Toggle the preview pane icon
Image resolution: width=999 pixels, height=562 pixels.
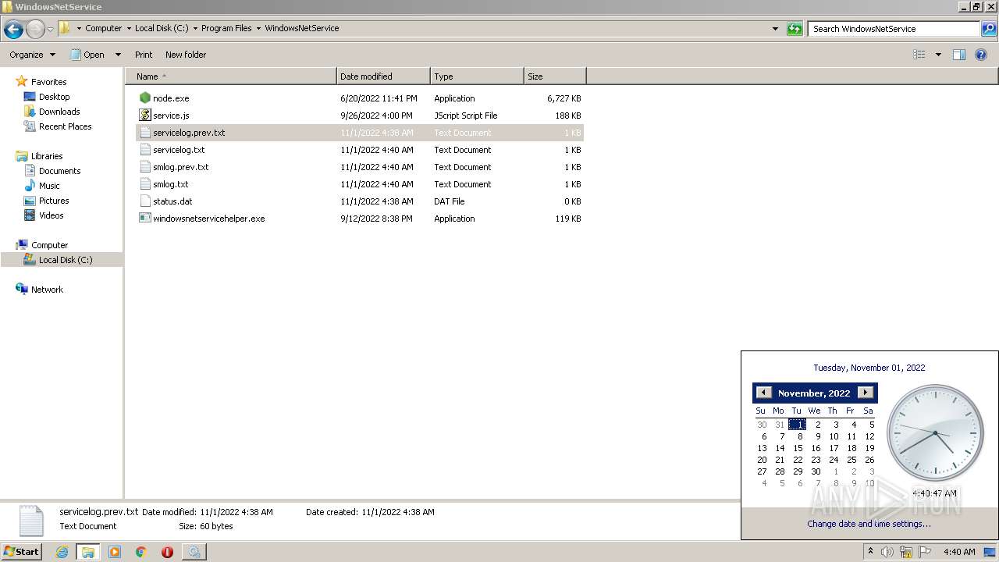pos(959,55)
